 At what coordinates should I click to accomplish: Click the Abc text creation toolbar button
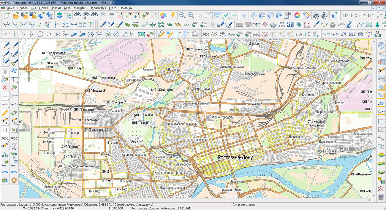[x=206, y=34]
